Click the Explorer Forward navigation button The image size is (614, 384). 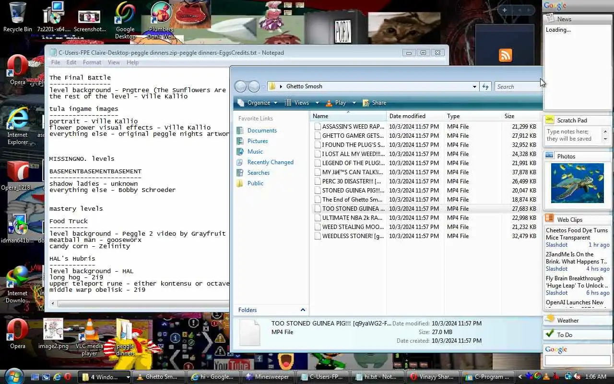click(254, 86)
